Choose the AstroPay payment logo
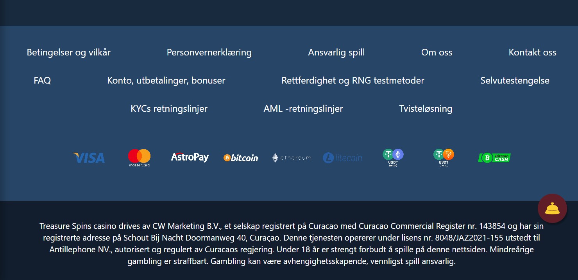 (x=190, y=157)
